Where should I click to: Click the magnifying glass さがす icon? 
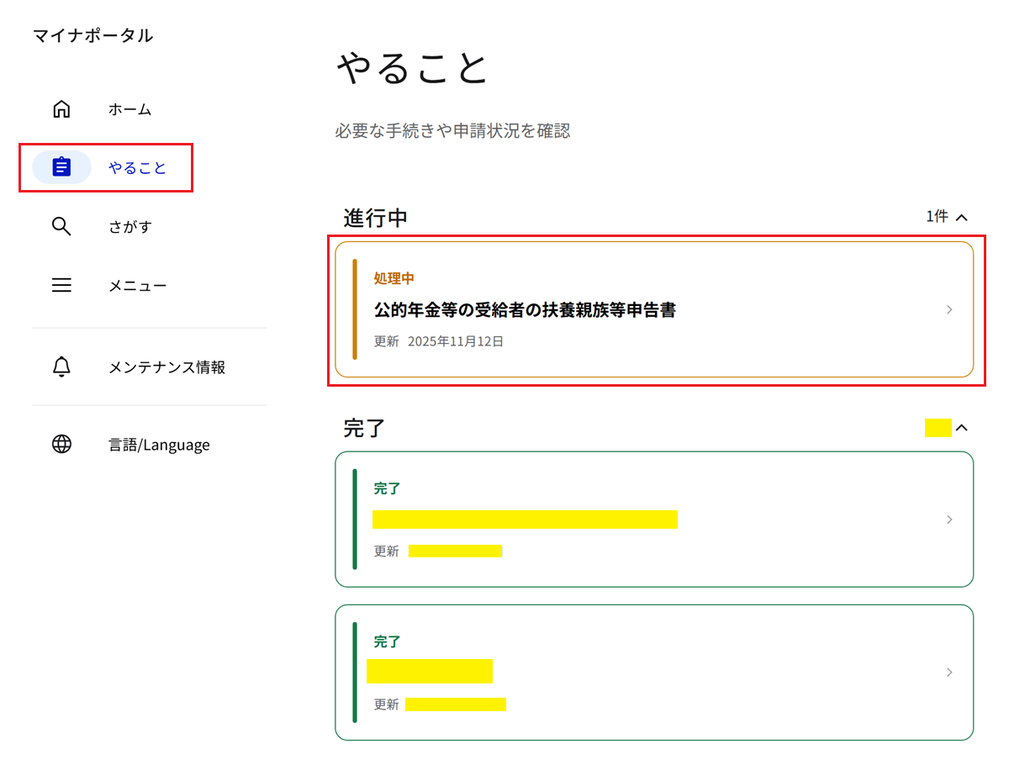pos(61,226)
